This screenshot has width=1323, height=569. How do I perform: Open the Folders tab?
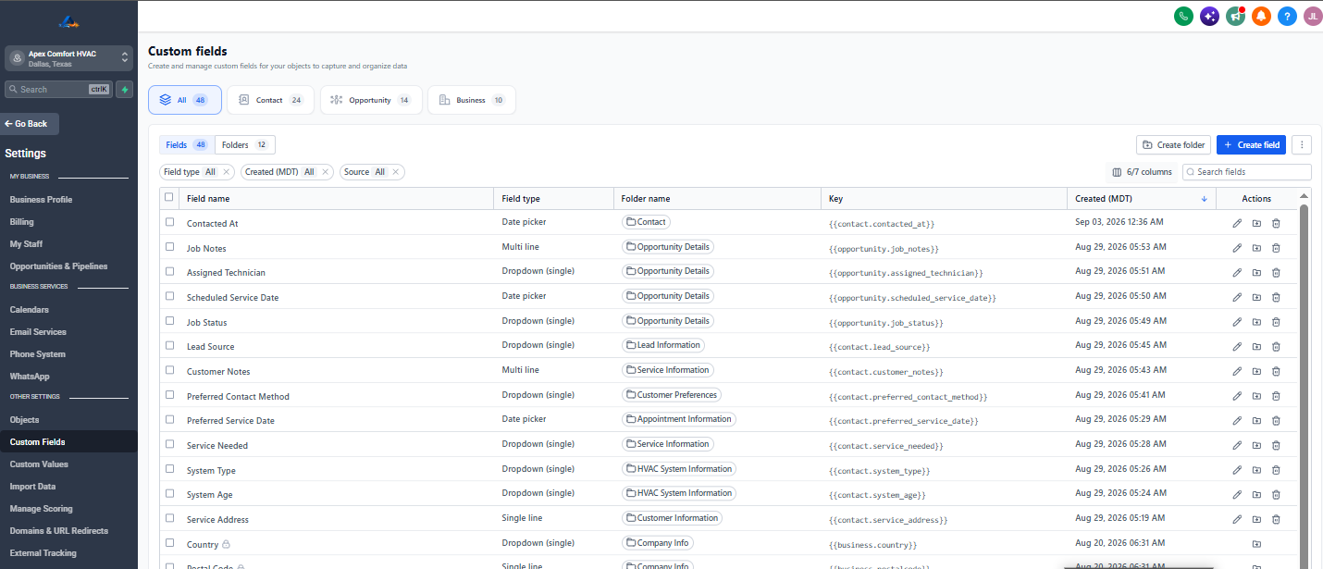245,145
